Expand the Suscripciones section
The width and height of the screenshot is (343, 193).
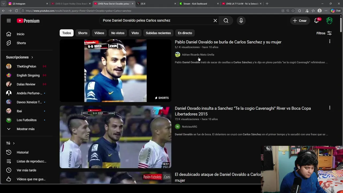(20, 57)
